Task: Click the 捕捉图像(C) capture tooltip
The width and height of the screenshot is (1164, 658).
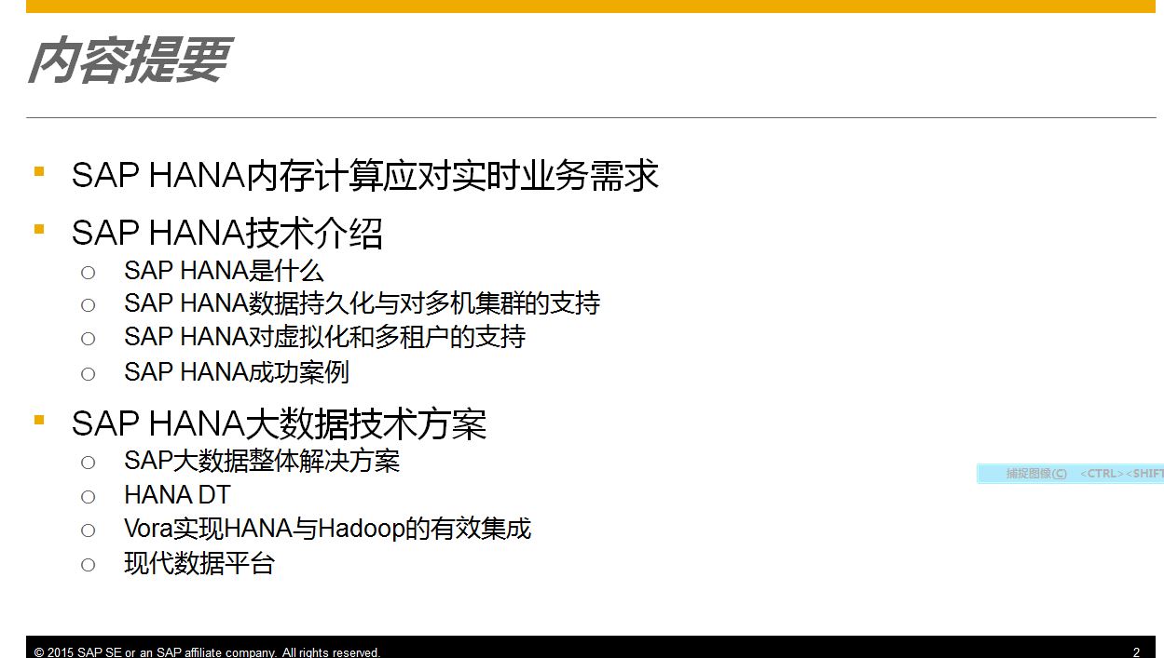Action: pyautogui.click(x=1070, y=474)
